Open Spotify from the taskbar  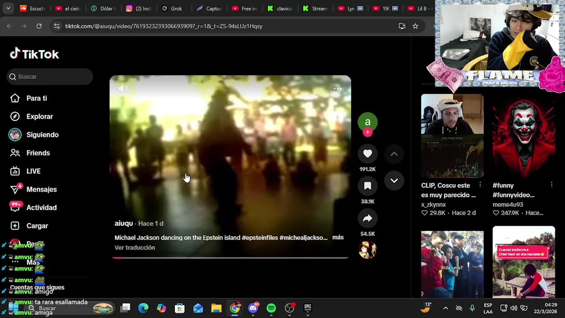271,308
